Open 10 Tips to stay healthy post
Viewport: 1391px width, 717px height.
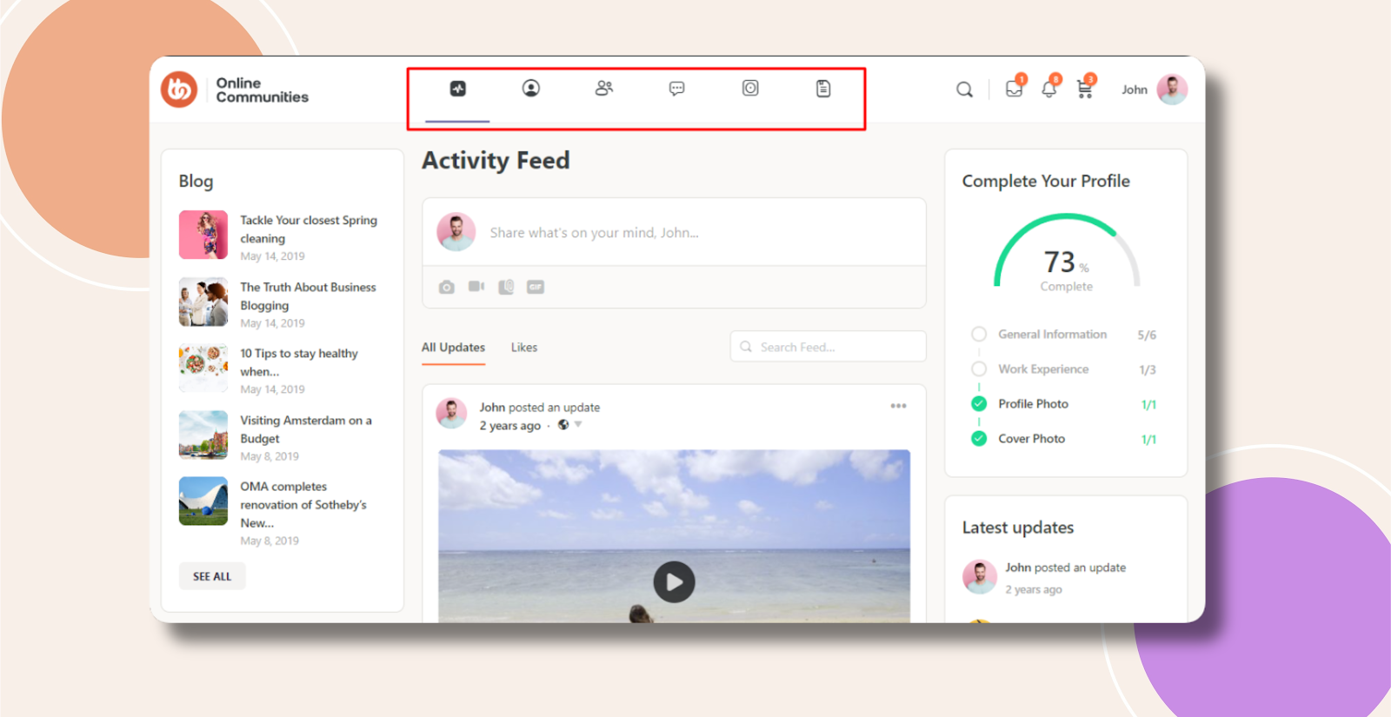[x=299, y=362]
